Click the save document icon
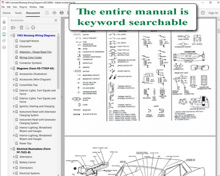Viewport: 220px width, 176px height. pos(47,13)
